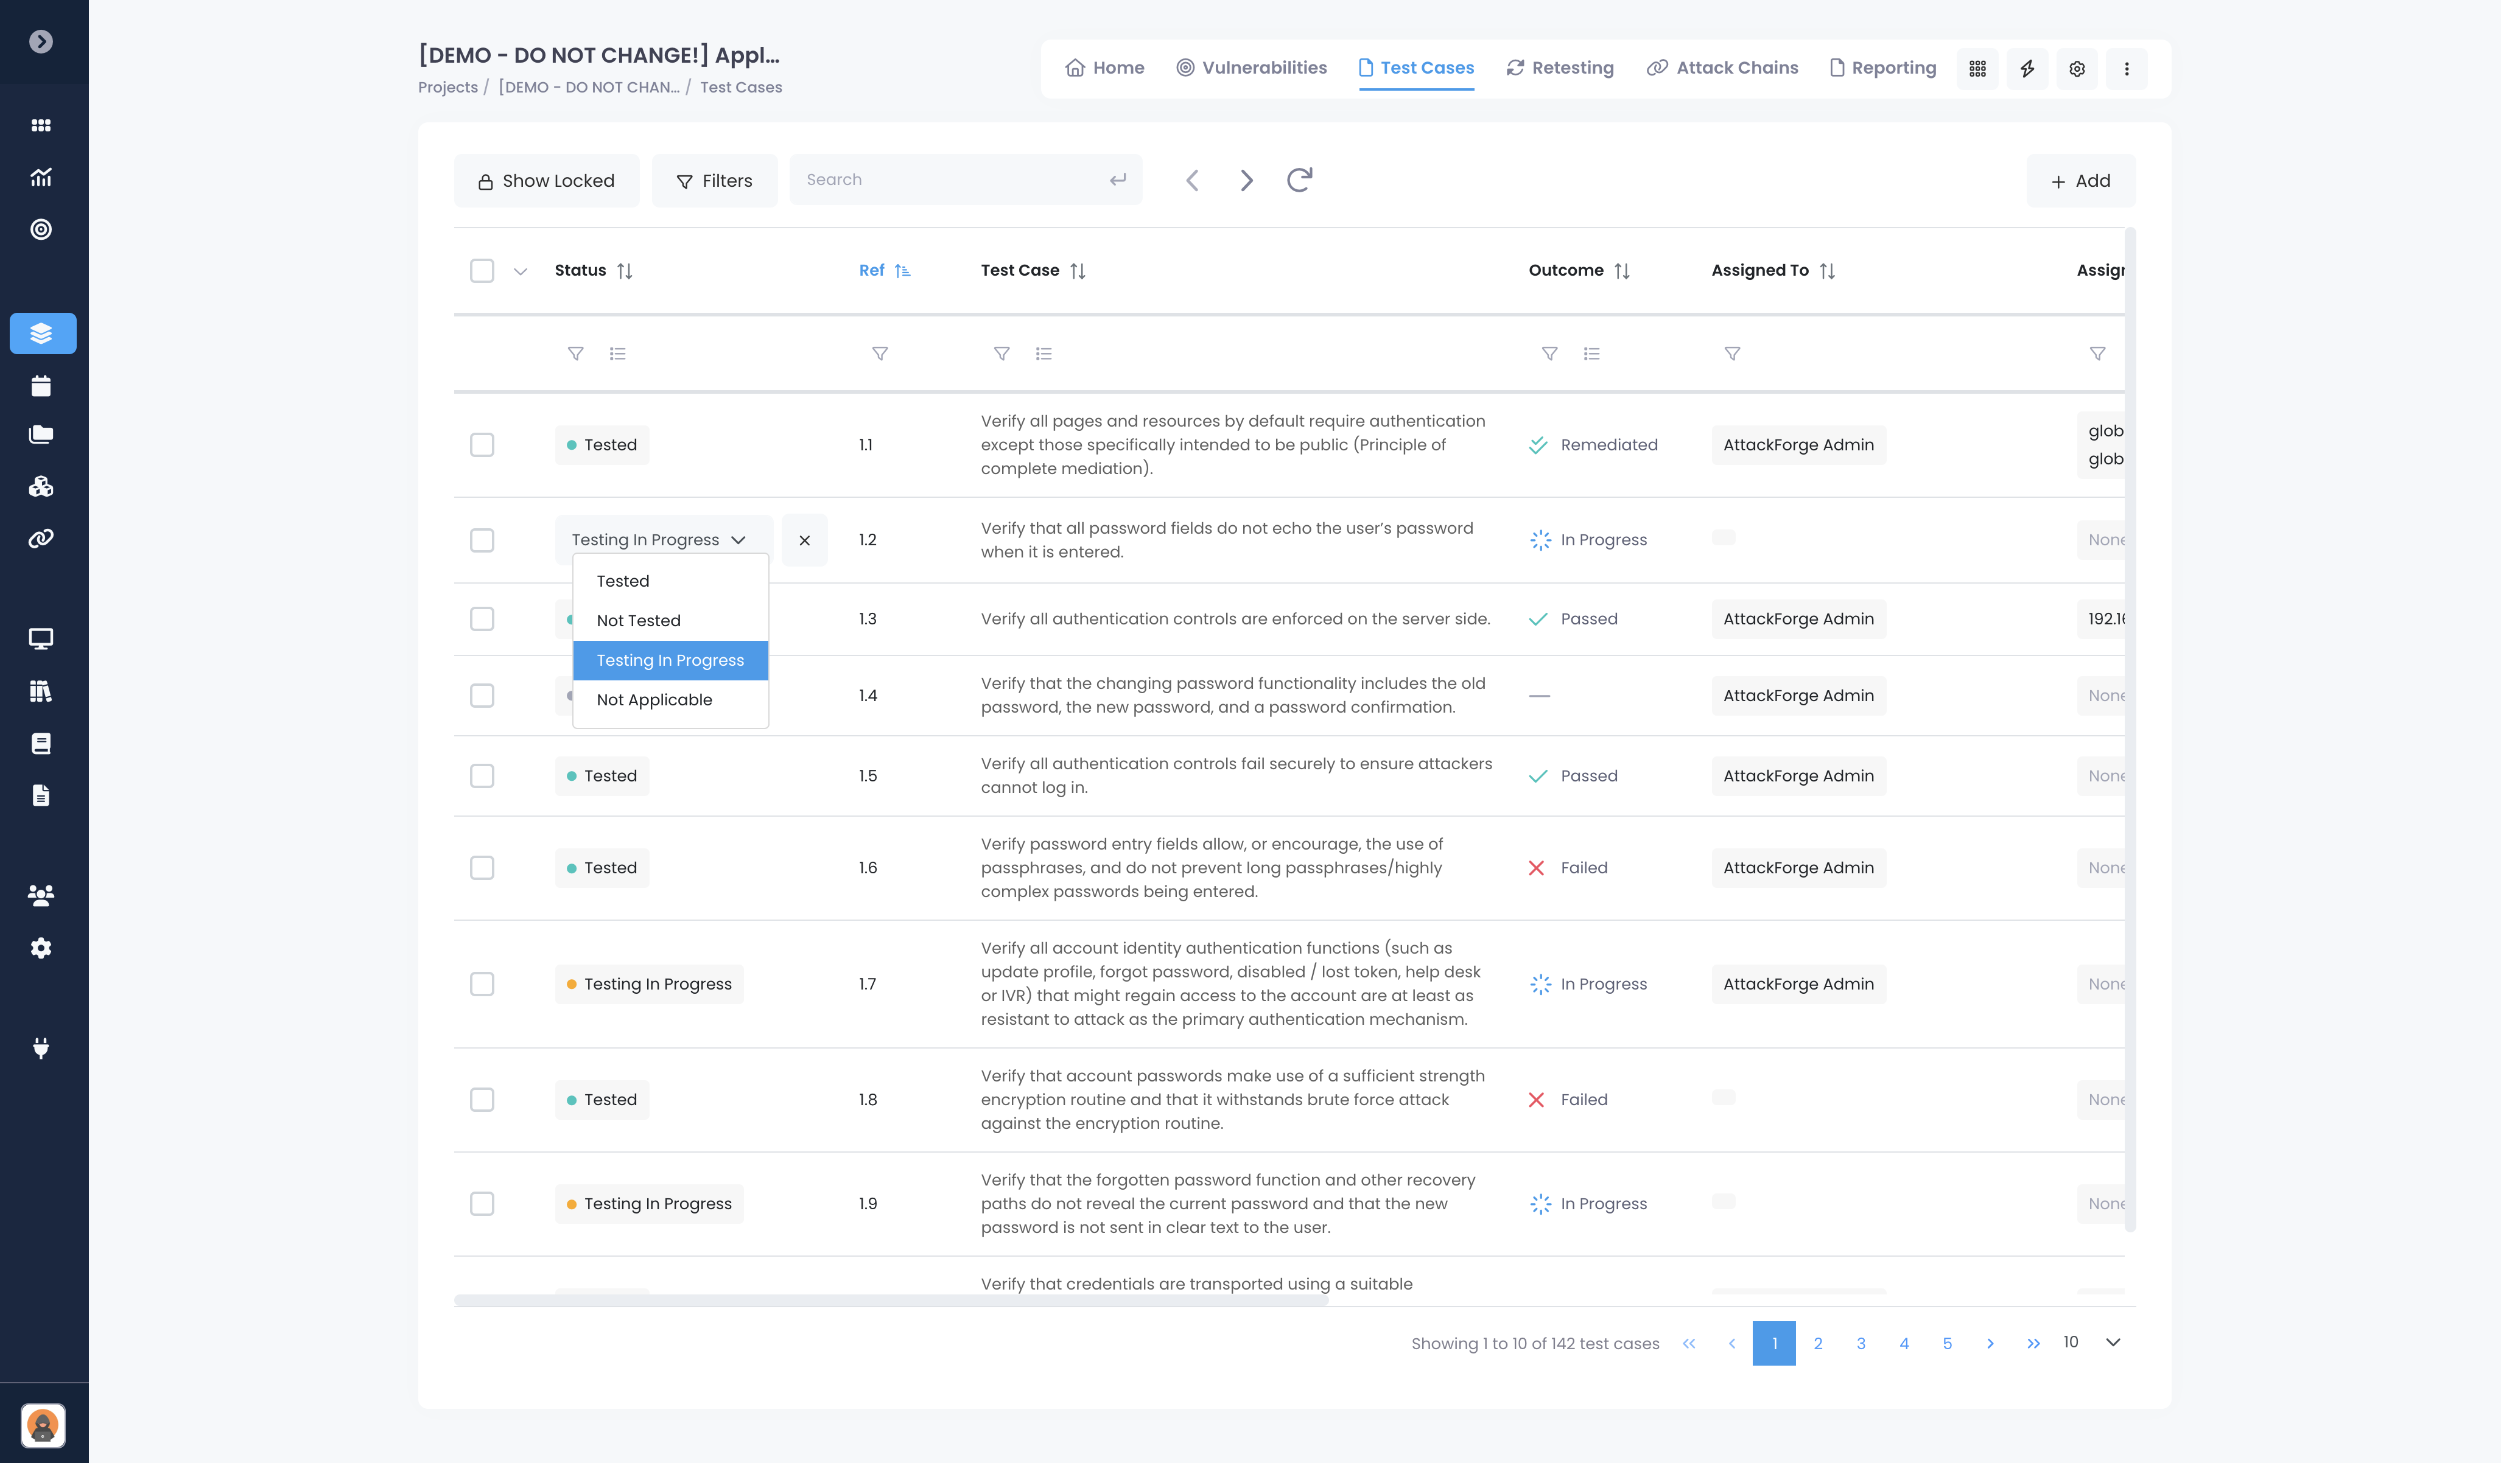The image size is (2501, 1463).
Task: Open the users group icon in sidebar
Action: pyautogui.click(x=41, y=896)
